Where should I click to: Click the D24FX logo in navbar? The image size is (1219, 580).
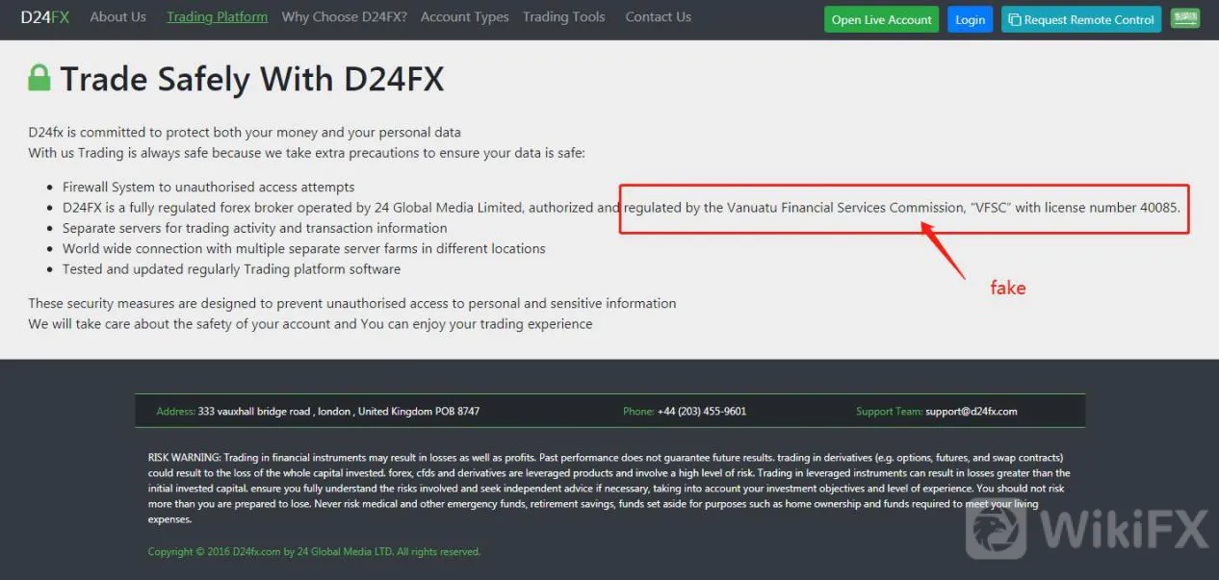click(x=45, y=17)
